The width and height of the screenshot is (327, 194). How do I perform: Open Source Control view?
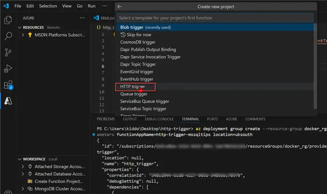(8, 52)
